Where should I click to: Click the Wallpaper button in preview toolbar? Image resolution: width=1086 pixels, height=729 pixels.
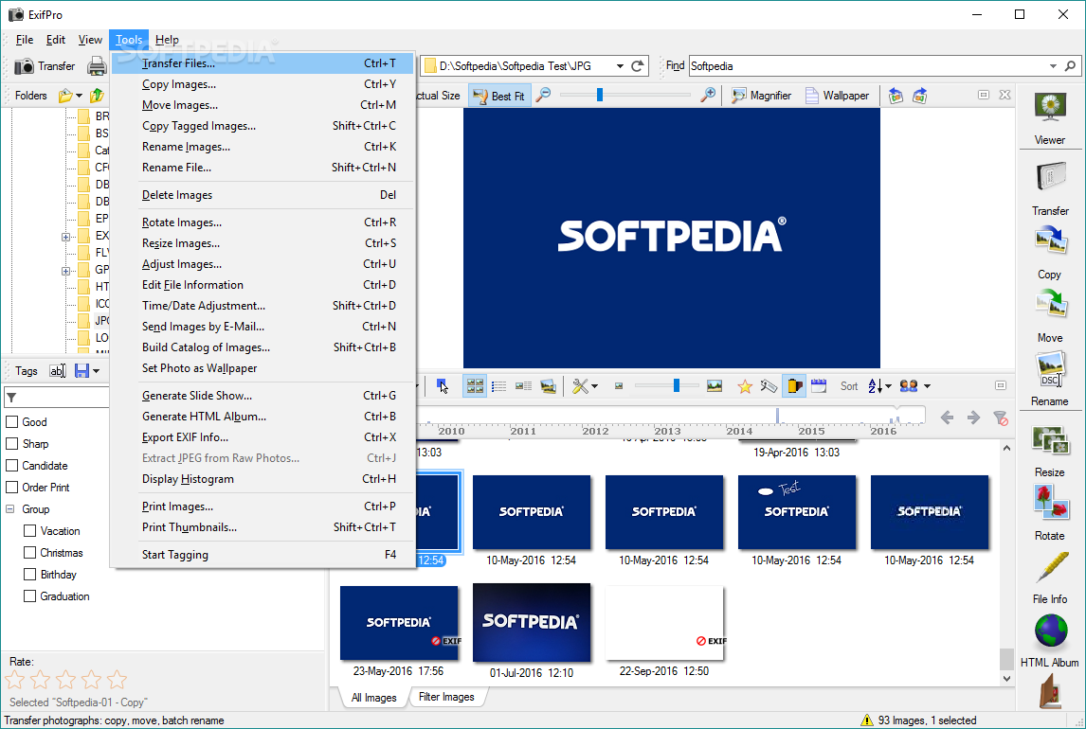838,96
